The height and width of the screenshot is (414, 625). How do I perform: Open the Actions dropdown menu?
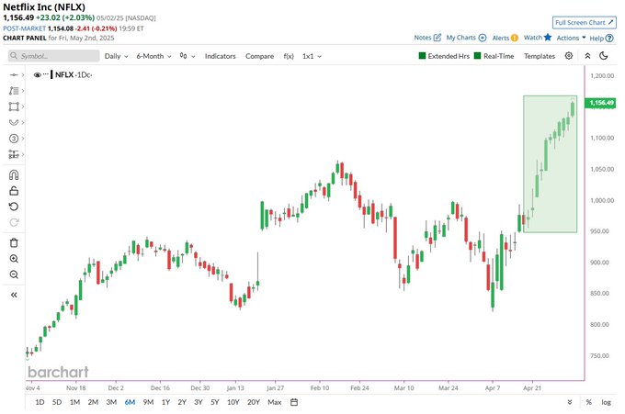[x=571, y=38]
